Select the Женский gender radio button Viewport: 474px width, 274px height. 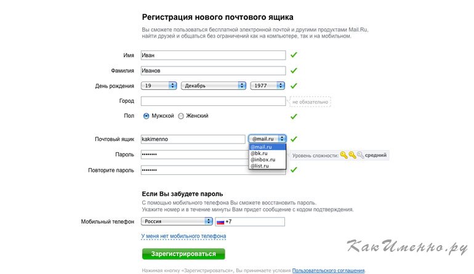point(181,116)
